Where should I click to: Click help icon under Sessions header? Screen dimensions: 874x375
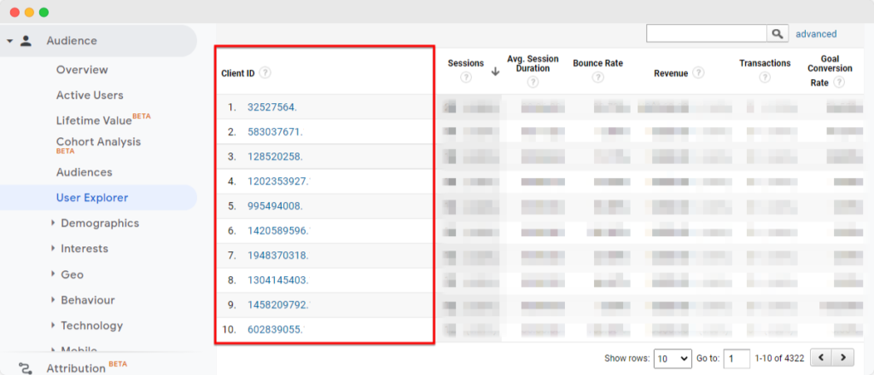pyautogui.click(x=466, y=78)
